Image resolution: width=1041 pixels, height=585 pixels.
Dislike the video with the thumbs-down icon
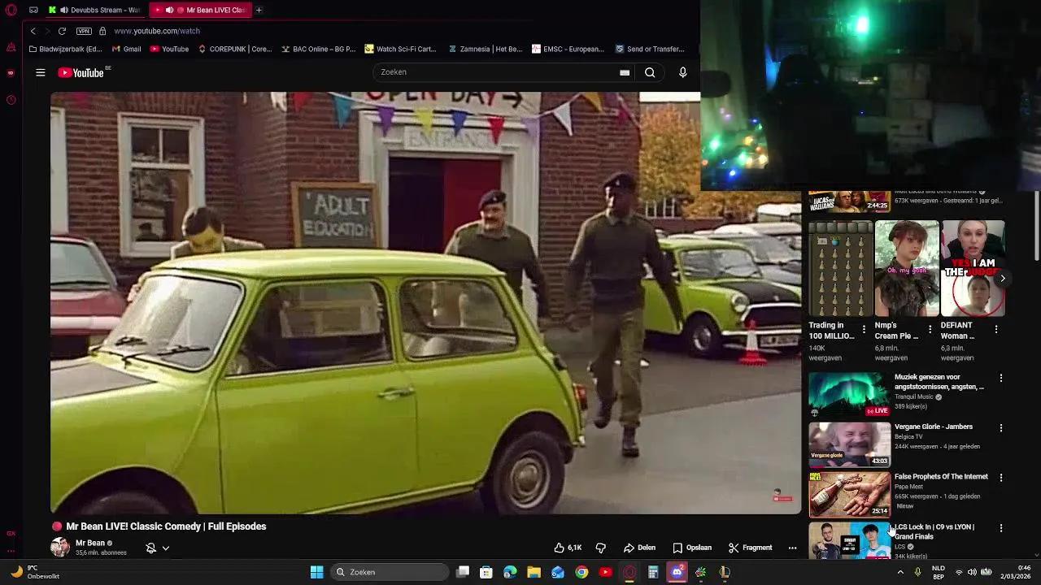(601, 548)
